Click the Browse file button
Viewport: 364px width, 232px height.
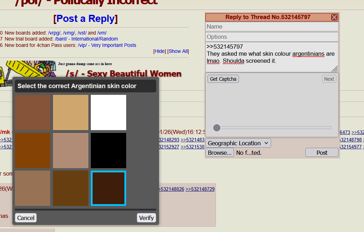click(x=219, y=153)
